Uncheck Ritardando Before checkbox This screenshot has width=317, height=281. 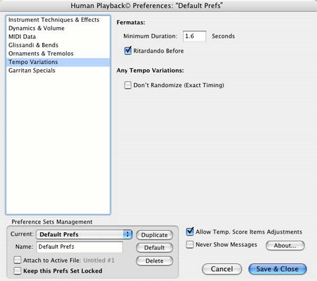point(128,51)
